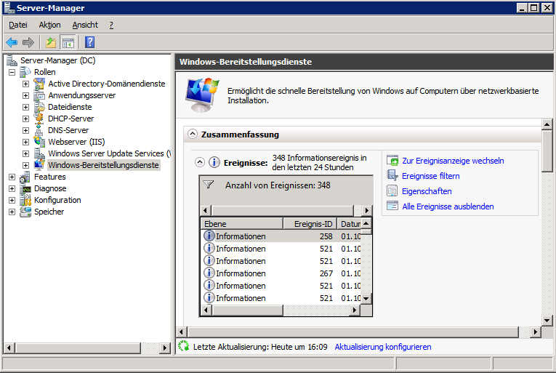Expand the DHCP-Server node
Screen dimensions: 556x373
25,119
